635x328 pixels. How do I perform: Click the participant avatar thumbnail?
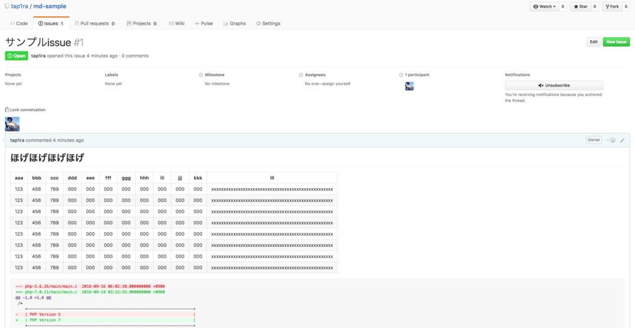point(409,86)
